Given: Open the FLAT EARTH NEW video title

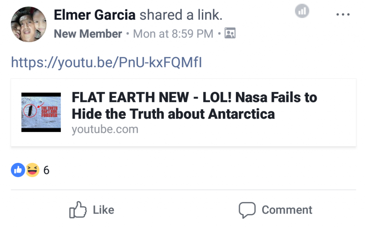Looking at the screenshot, I should (194, 106).
